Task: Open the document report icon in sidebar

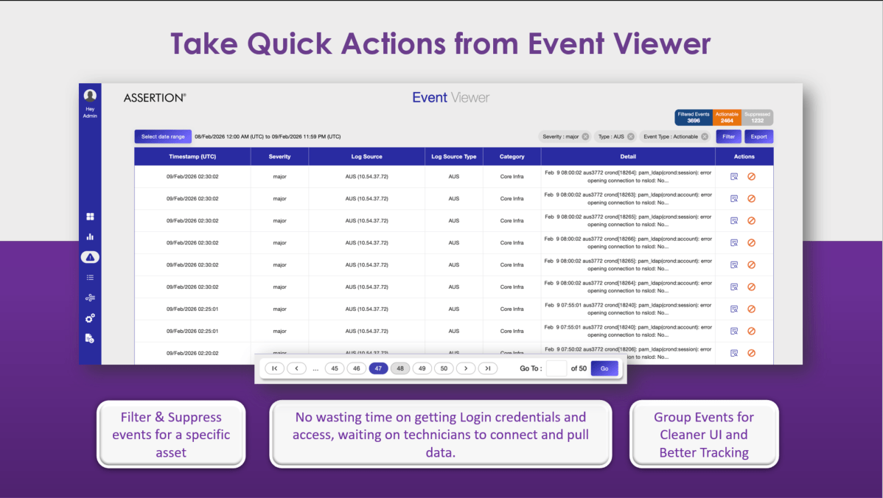Action: click(90, 338)
